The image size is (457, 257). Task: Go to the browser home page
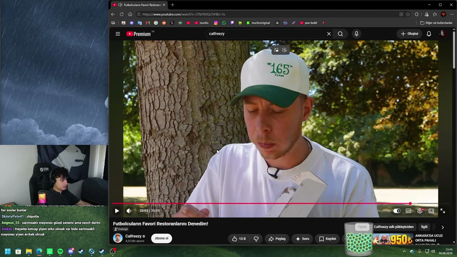click(130, 14)
